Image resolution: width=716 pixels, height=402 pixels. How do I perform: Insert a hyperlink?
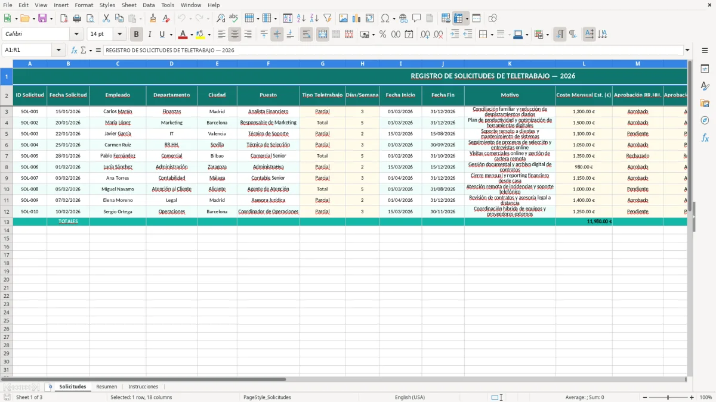(403, 18)
